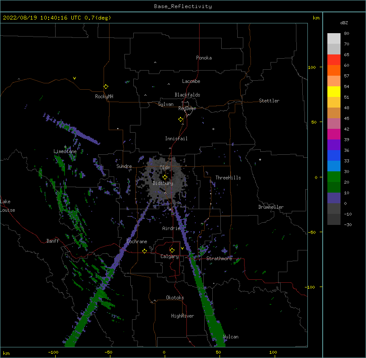Click the violet purple legend swatch below 39

point(334,145)
